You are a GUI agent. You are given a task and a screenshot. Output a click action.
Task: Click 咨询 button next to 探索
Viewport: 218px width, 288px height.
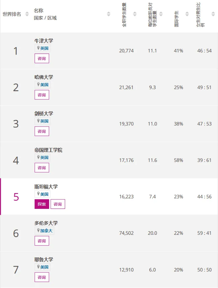[58, 204]
